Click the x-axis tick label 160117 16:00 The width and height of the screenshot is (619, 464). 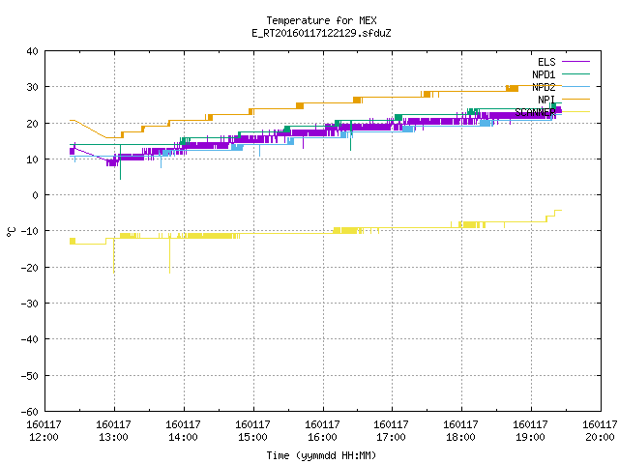click(x=322, y=430)
